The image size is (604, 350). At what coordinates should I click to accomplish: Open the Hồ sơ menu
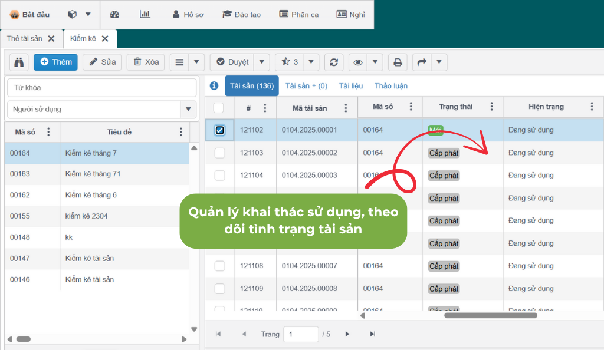click(188, 15)
